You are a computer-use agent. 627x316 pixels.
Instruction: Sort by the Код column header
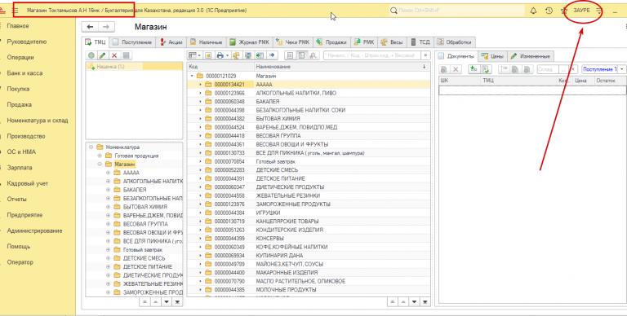click(x=220, y=67)
